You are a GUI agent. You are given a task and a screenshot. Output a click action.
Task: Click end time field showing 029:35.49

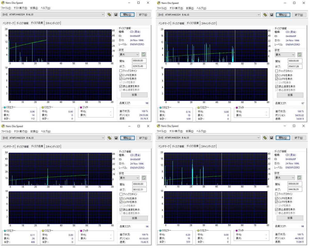(x=139, y=66)
